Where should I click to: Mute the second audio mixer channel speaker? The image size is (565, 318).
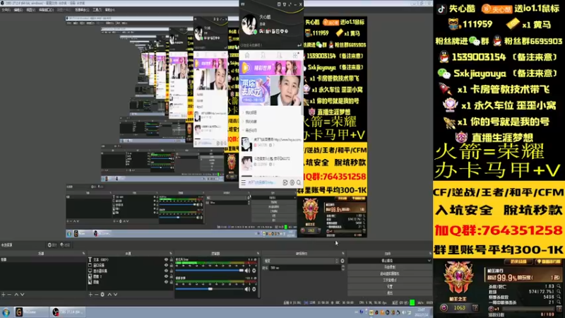point(248,289)
